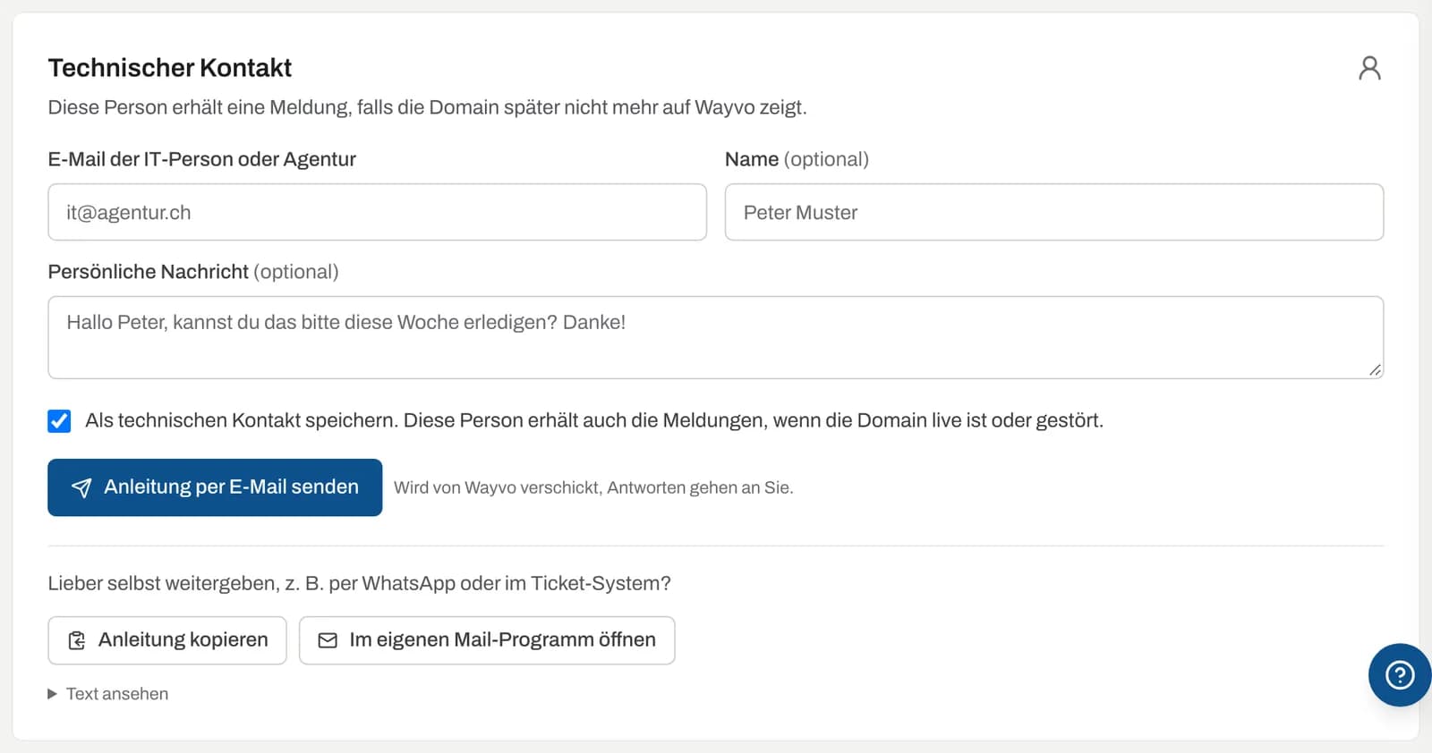Uncheck Als technischen Kontakt speichern checkbox
1432x753 pixels.
click(x=59, y=421)
